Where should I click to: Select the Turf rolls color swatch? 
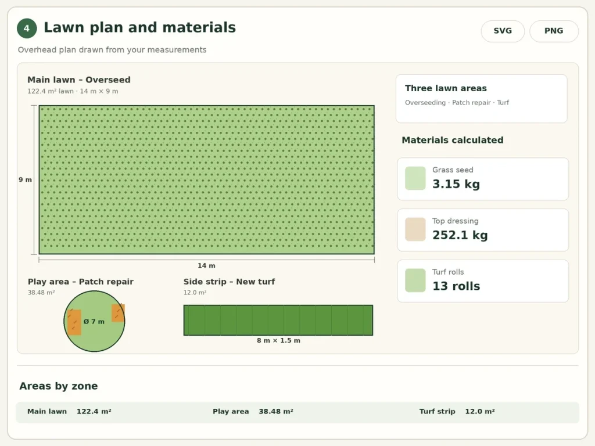click(x=415, y=280)
